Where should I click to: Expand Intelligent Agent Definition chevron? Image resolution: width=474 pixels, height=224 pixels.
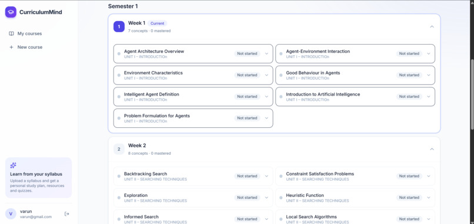pyautogui.click(x=266, y=97)
